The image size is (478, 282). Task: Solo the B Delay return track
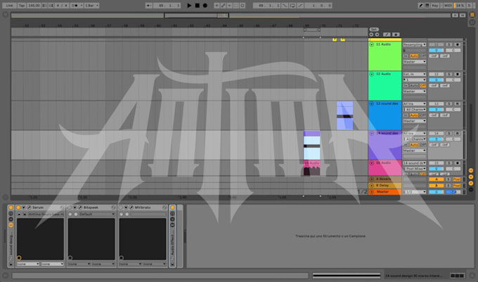pos(448,186)
